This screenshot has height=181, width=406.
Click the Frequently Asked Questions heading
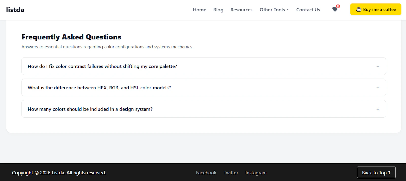pyautogui.click(x=71, y=37)
